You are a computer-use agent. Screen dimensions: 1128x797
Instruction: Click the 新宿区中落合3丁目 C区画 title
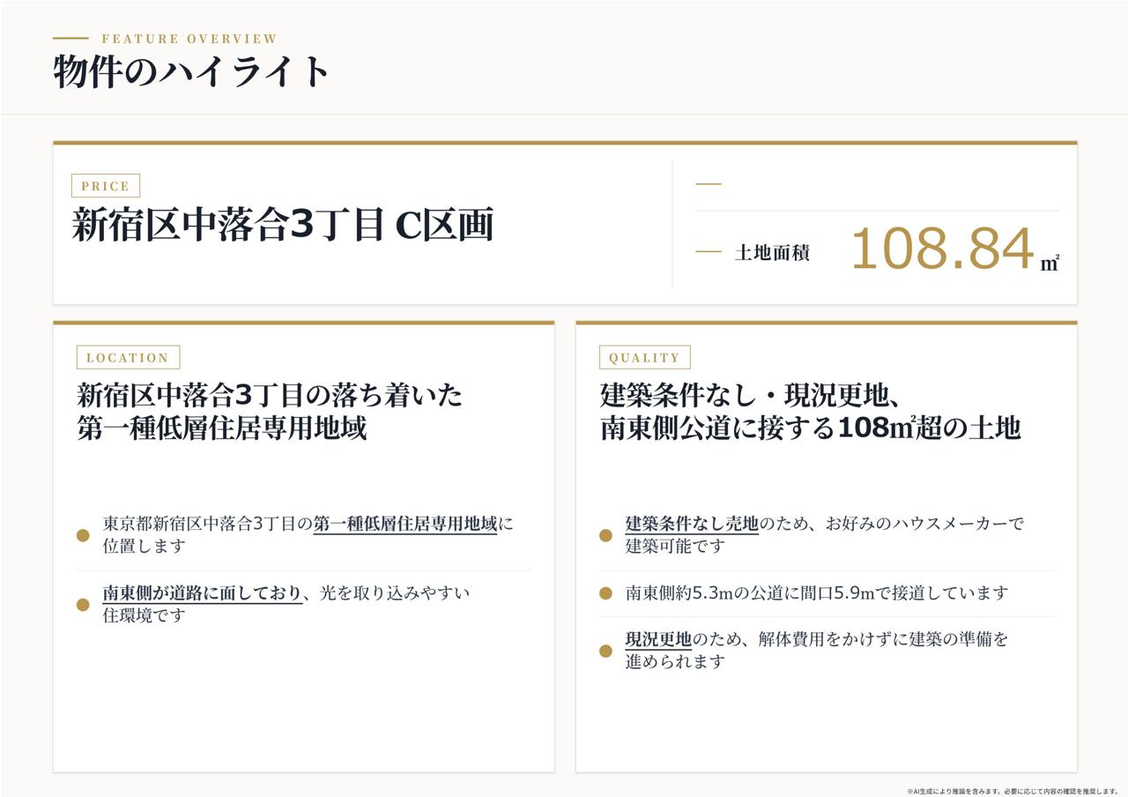click(282, 225)
